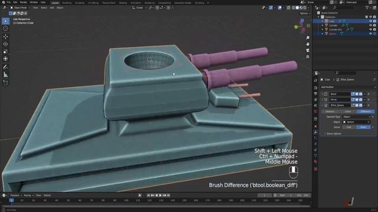Toggle Collection visibility eye icon
Image resolution: width=378 pixels, height=212 pixels.
coord(370,17)
